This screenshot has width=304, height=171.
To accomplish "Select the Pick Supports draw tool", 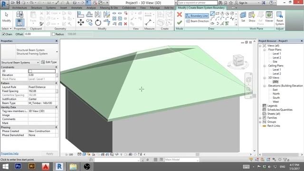I will pos(227,24).
